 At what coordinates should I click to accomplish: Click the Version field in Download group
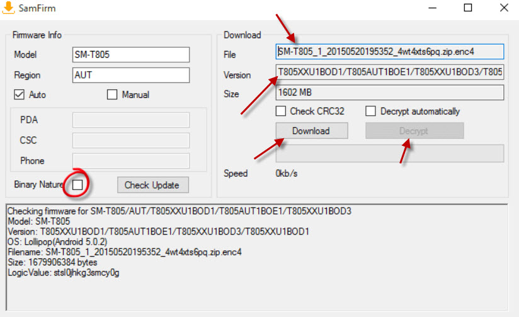(390, 72)
